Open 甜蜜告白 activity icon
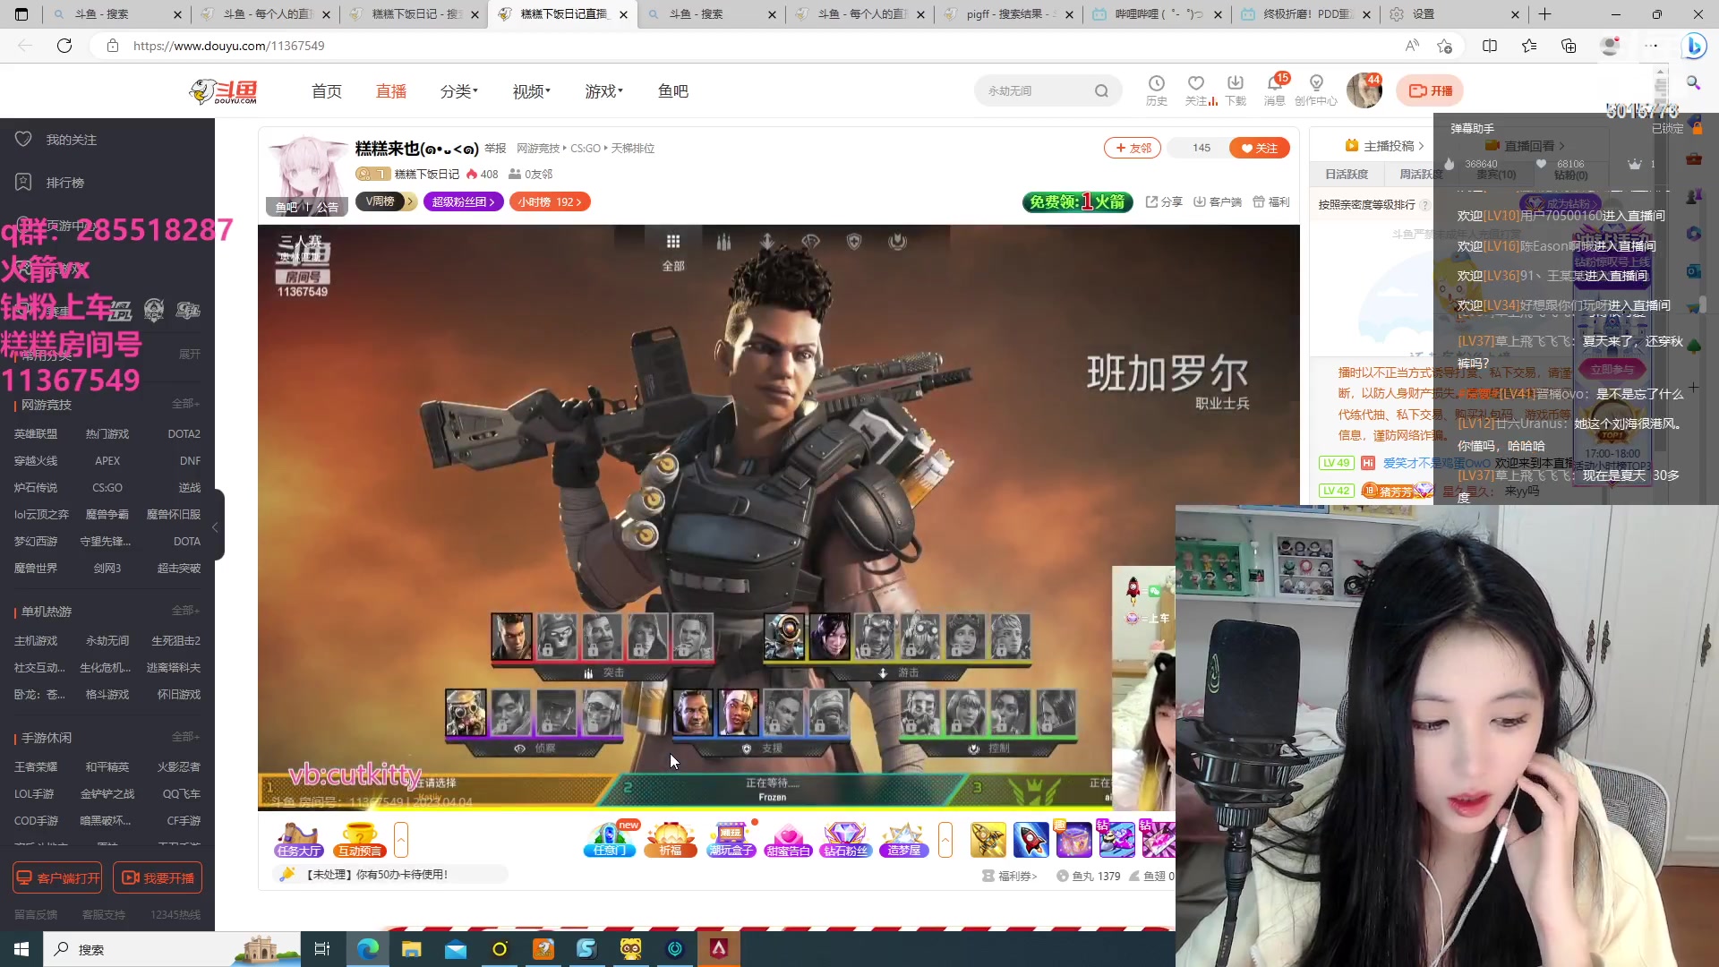 pos(788,840)
